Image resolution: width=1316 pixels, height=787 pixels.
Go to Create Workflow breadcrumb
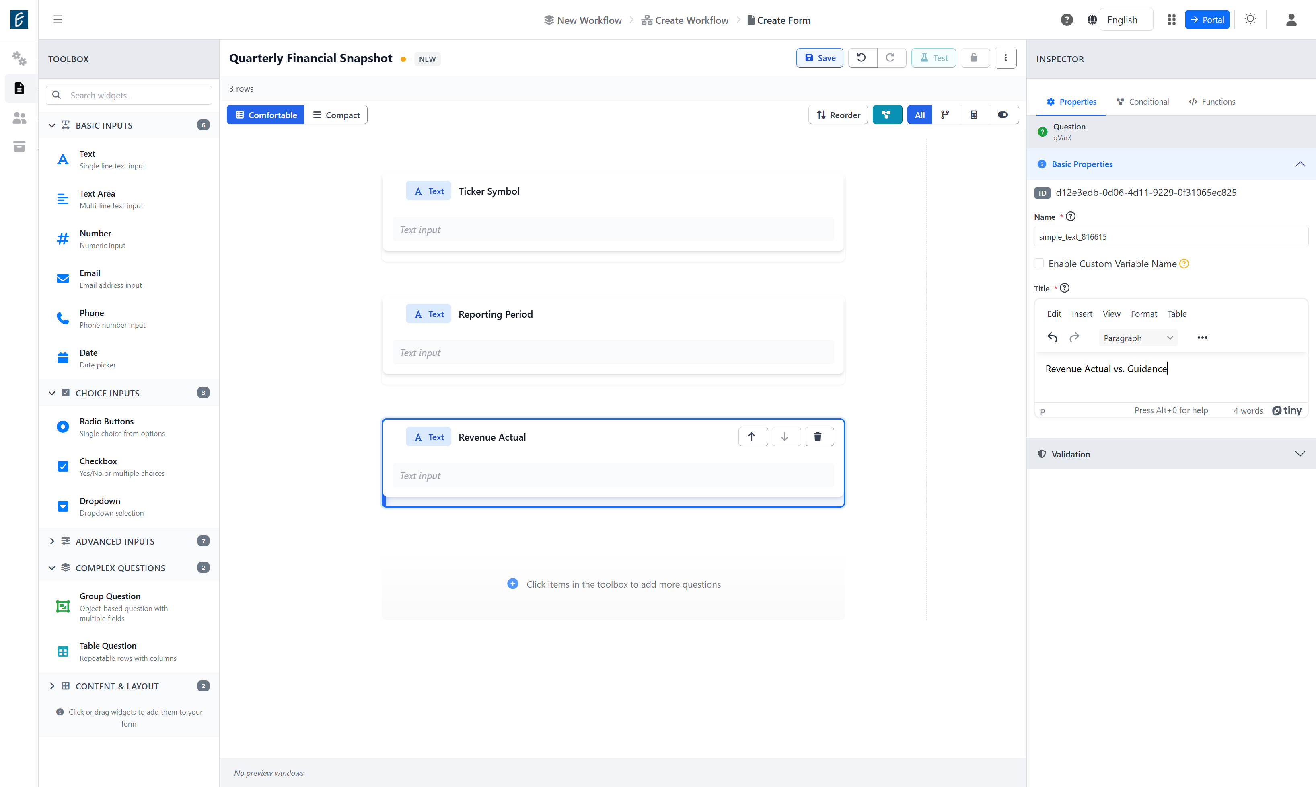[685, 20]
